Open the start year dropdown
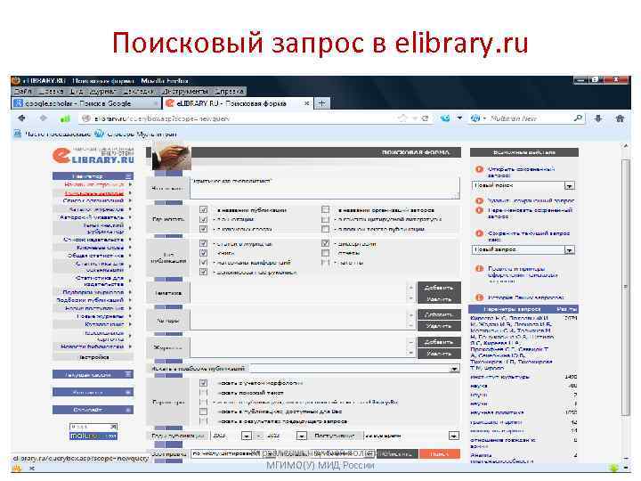This screenshot has height=481, width=641. click(246, 436)
